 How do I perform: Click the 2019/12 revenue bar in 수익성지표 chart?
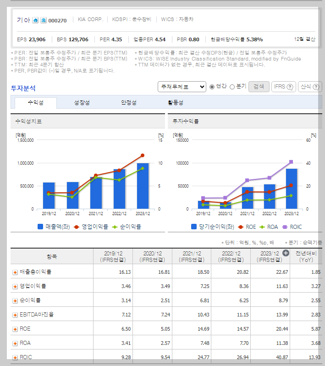(49, 195)
